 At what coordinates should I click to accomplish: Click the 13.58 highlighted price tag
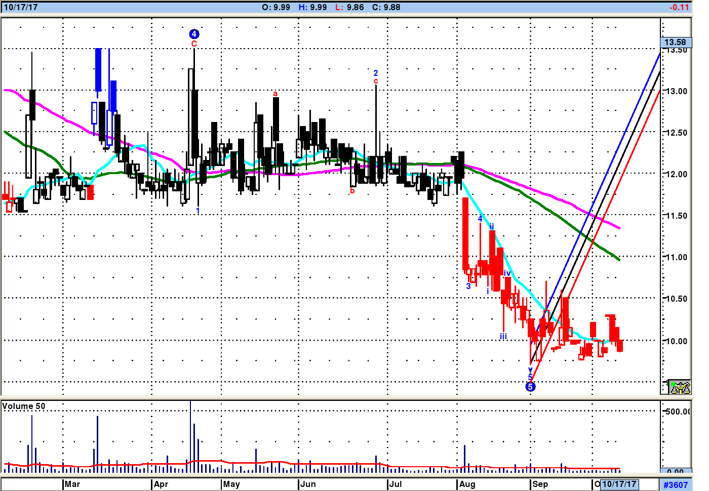[x=675, y=42]
